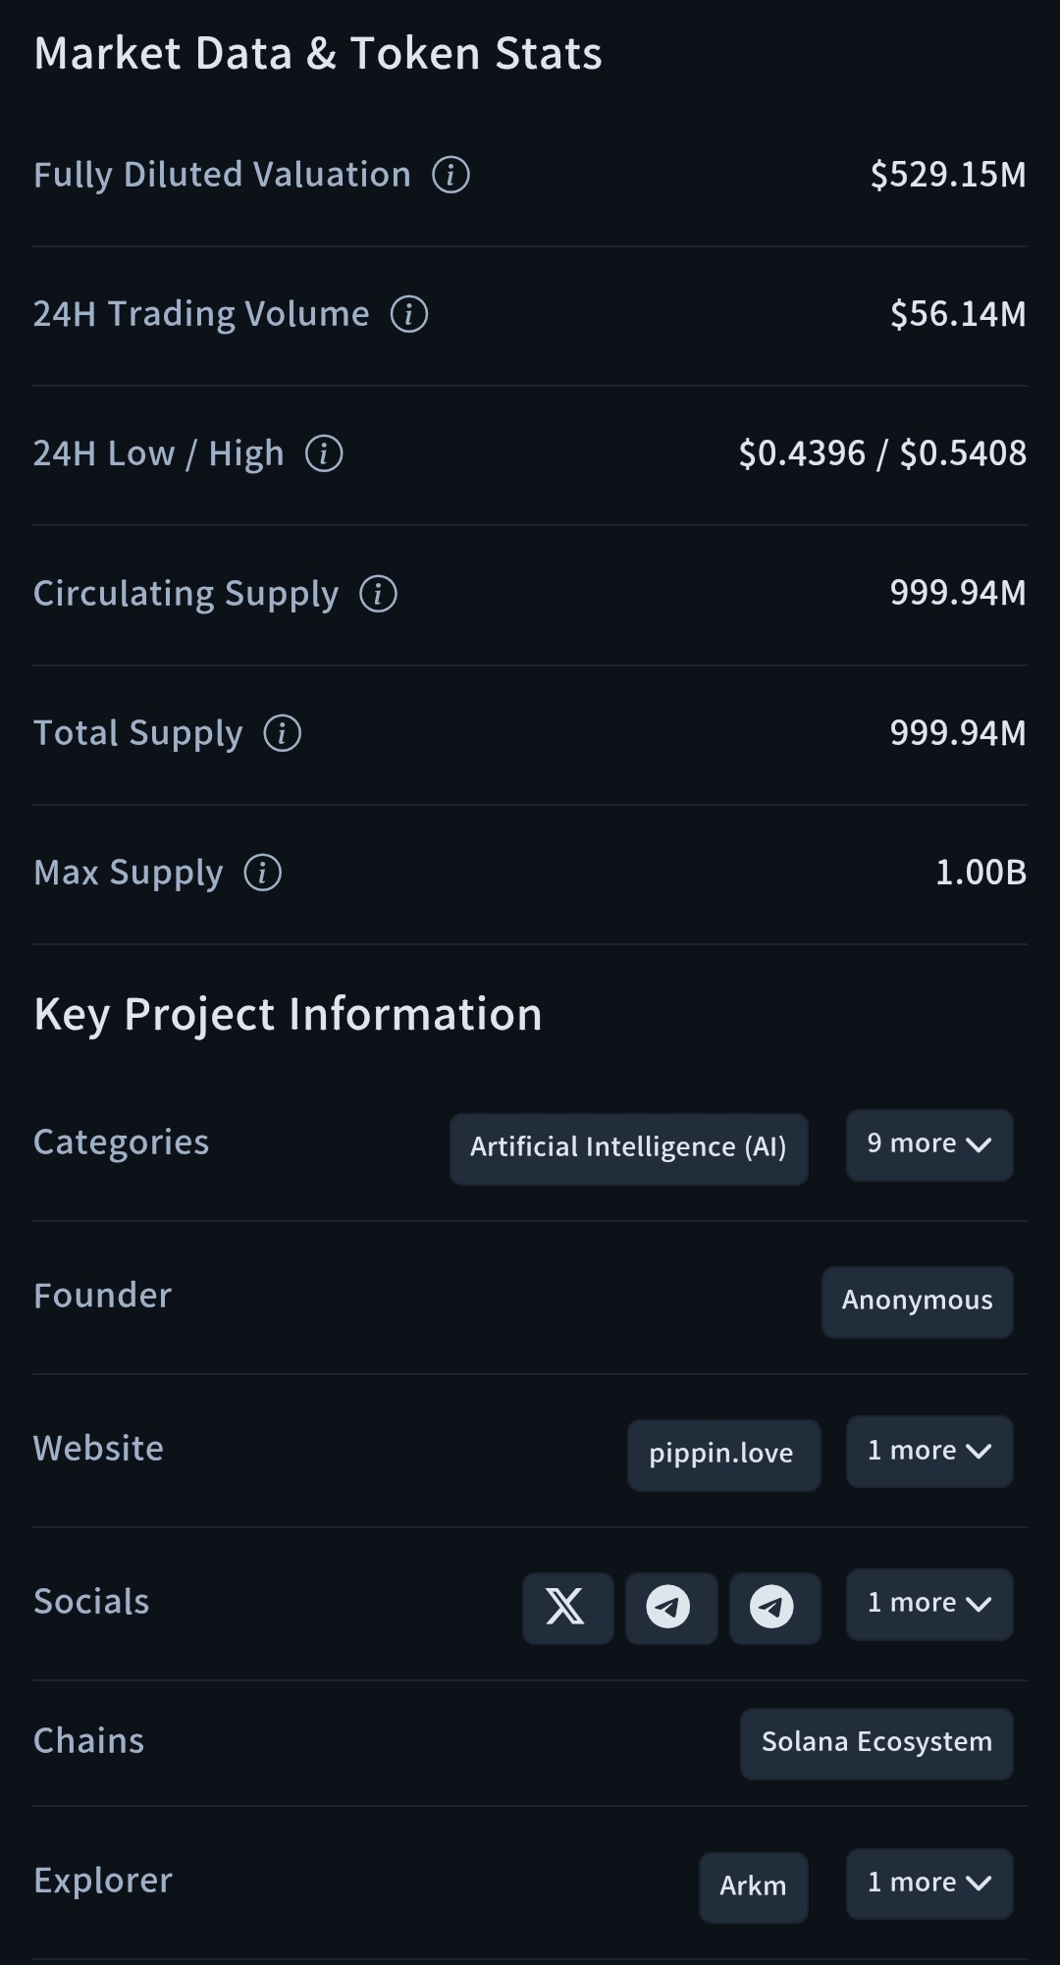Click the $529.15M valuation value
Screen dimensions: 1060x1965
pos(947,175)
